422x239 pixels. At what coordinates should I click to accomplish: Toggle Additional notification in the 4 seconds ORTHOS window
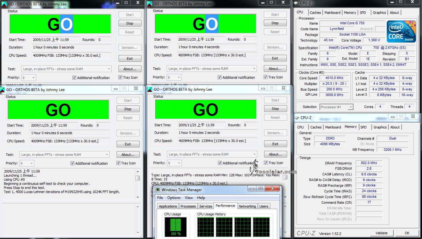tap(219, 77)
